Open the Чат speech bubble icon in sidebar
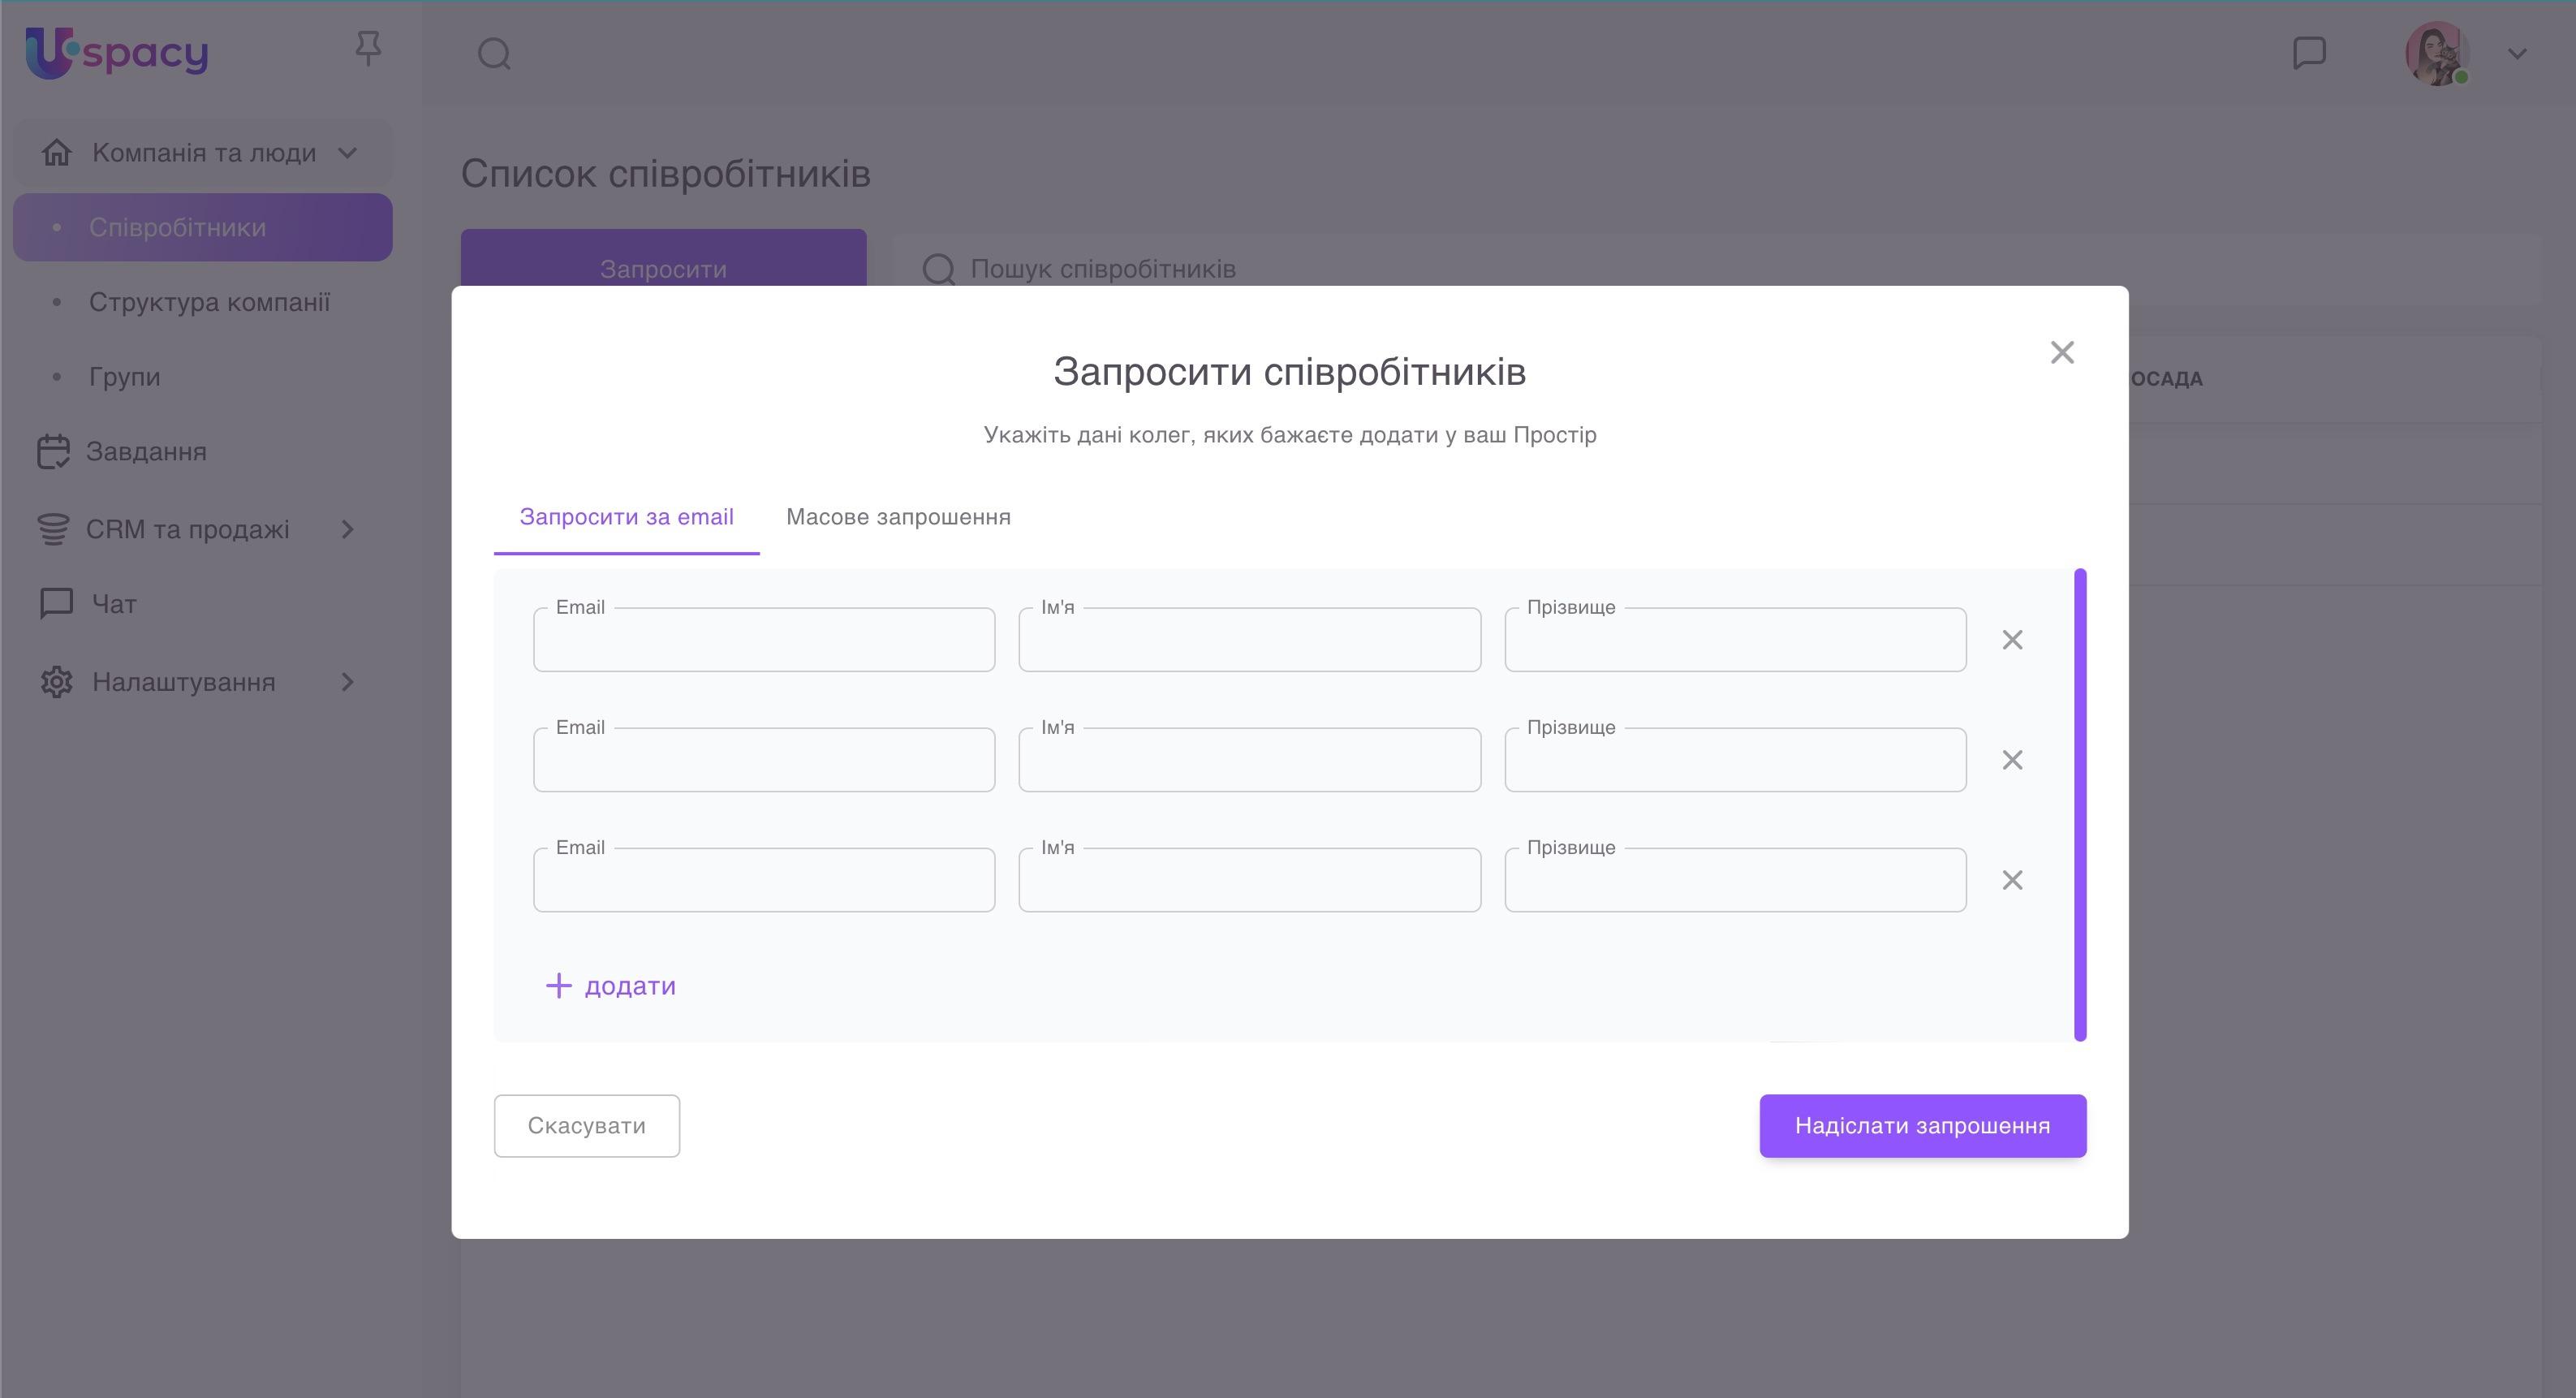 (x=56, y=602)
